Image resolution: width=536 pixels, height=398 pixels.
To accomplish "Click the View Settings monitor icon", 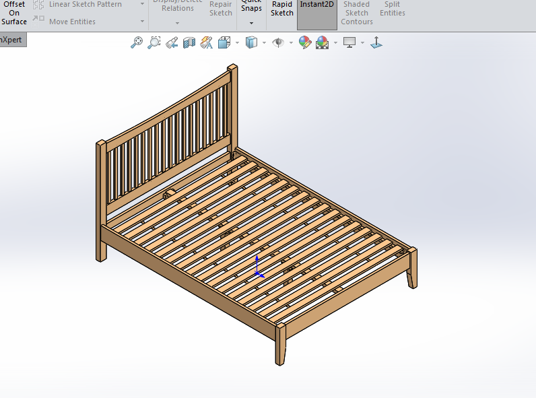I will [349, 42].
